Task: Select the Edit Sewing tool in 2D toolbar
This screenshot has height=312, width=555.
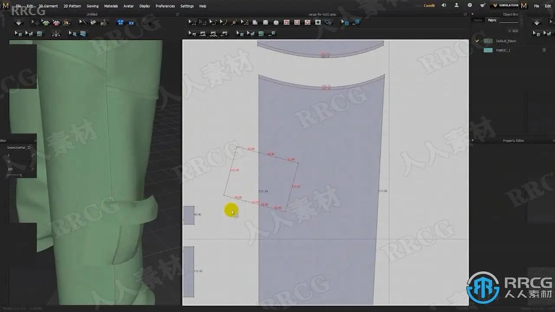Action: (x=192, y=33)
